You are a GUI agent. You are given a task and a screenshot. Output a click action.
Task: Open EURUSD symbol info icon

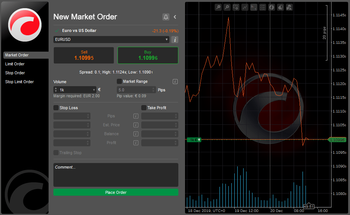(x=175, y=39)
